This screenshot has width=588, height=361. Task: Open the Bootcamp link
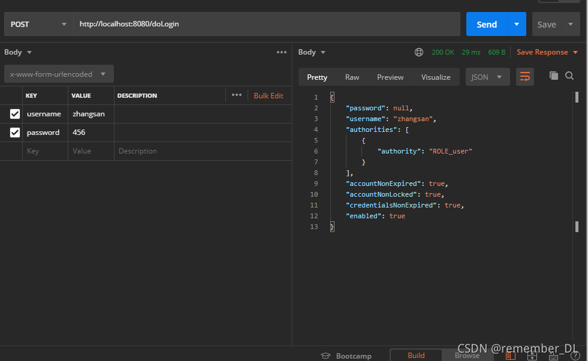tap(354, 356)
